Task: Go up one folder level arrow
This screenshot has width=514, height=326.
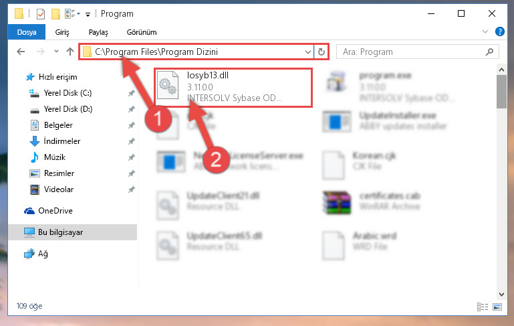Action: click(70, 52)
